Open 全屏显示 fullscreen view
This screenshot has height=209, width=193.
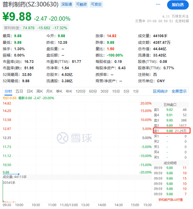point(179,92)
